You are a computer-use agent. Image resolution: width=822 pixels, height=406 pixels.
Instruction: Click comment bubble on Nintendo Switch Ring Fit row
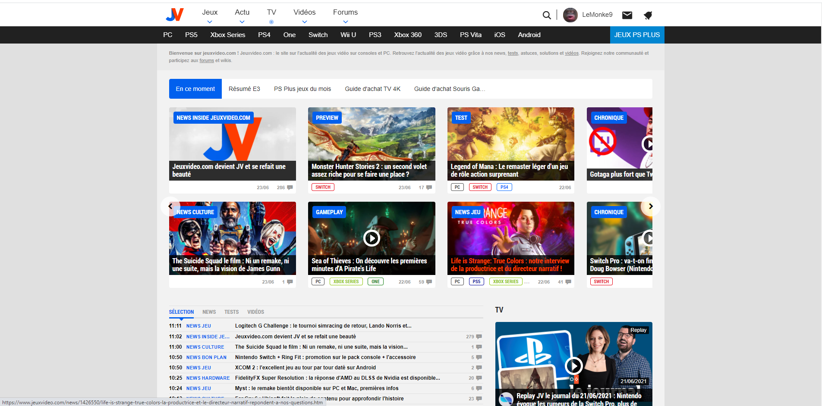479,357
